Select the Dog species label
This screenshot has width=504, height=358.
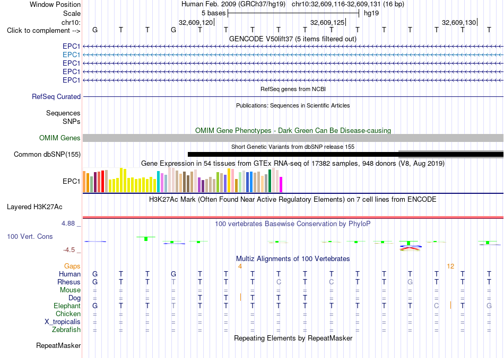(75, 298)
